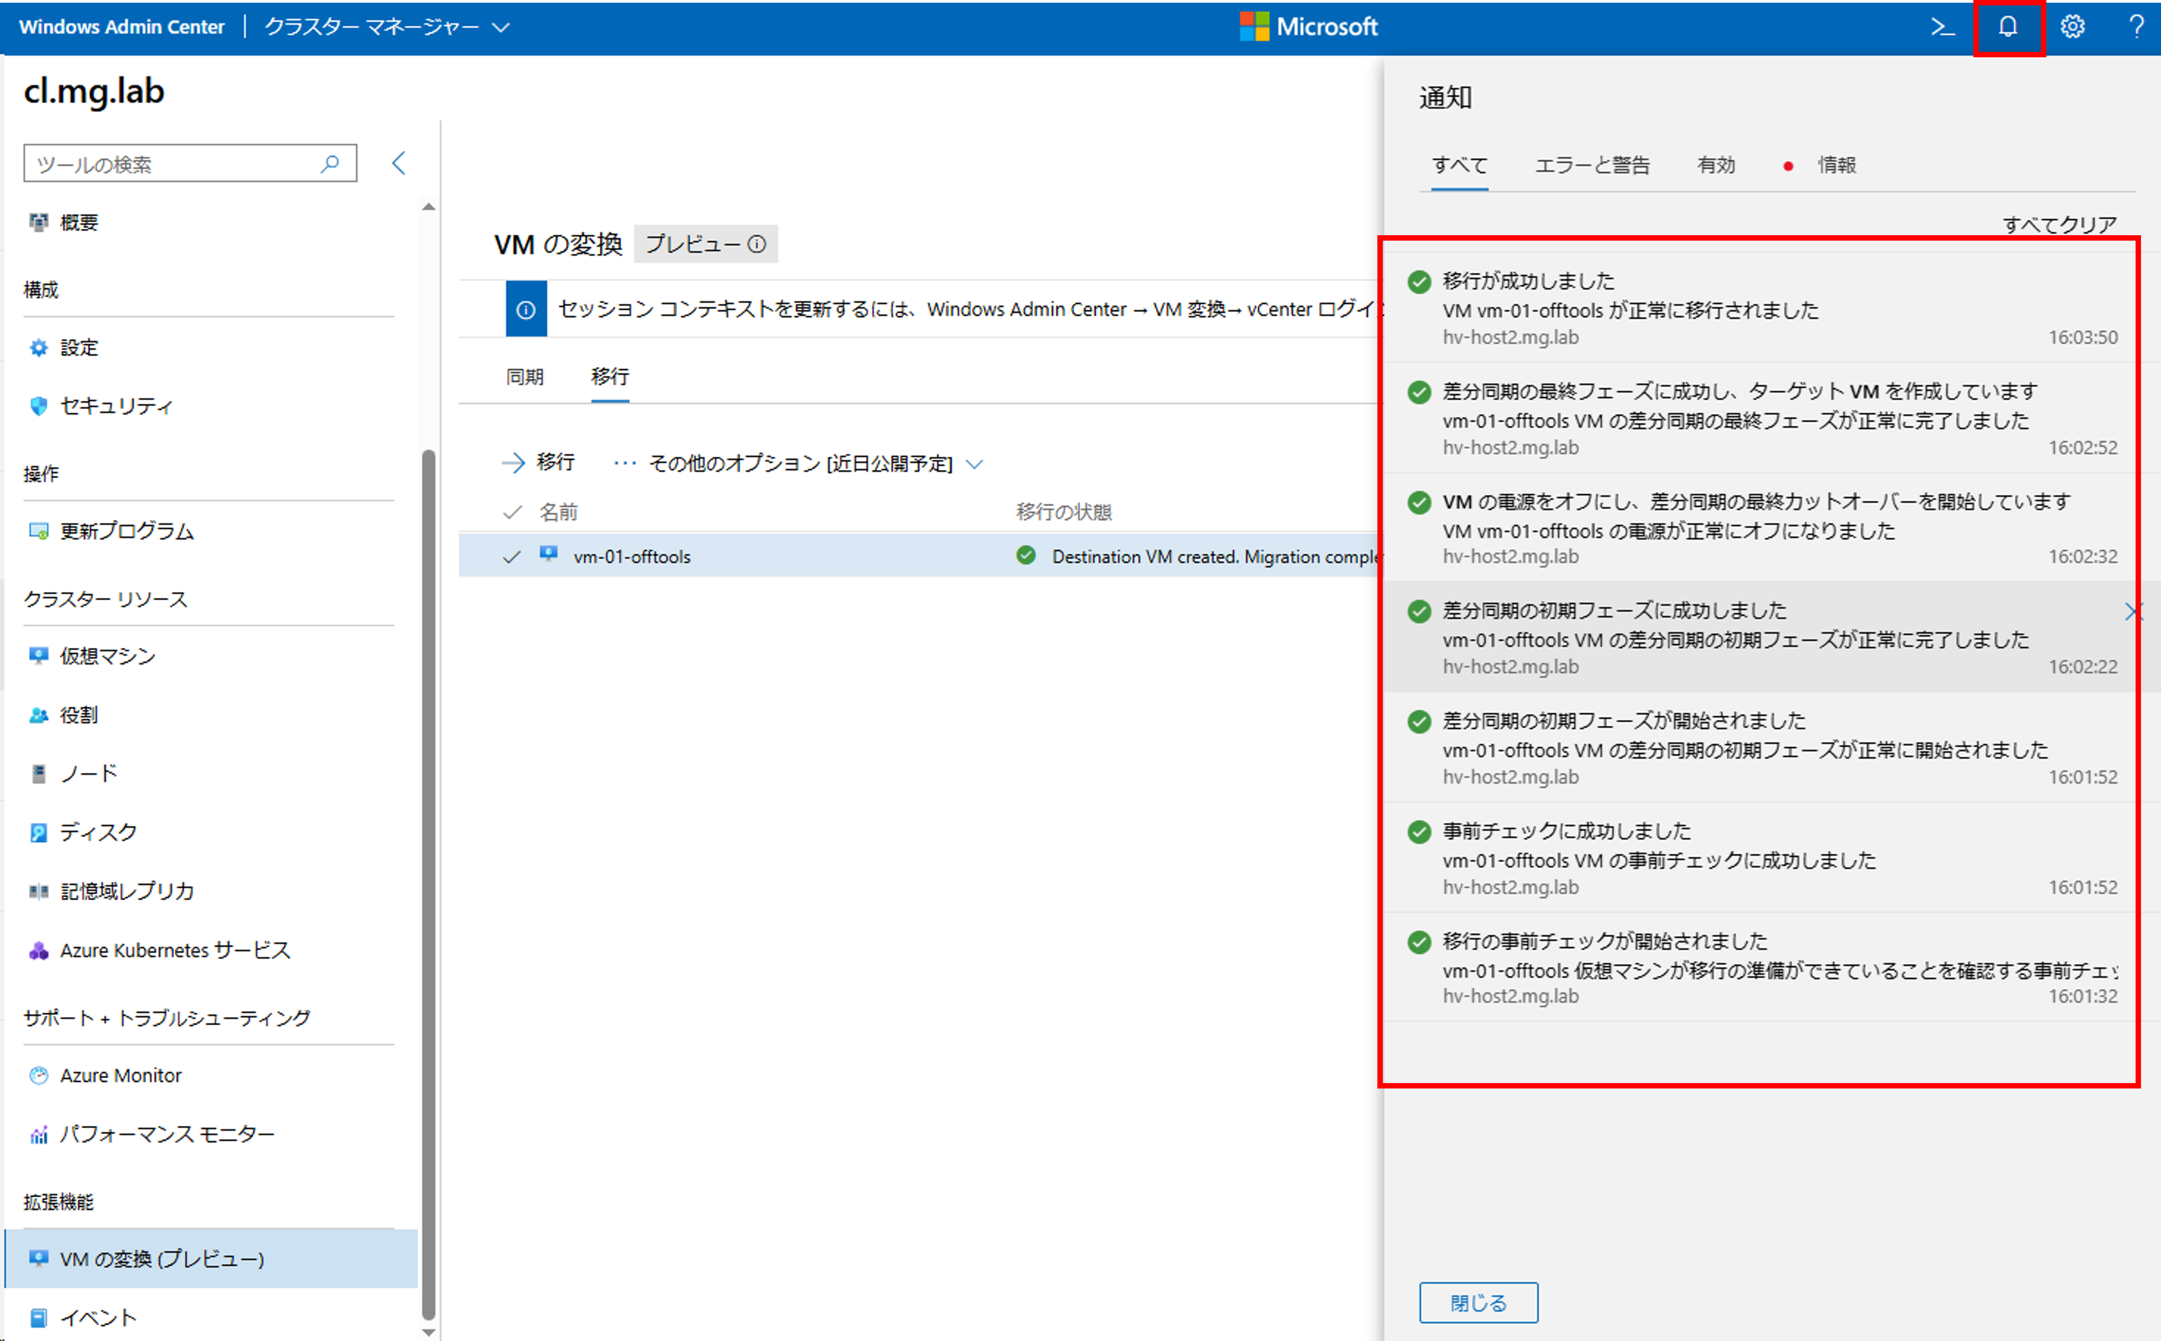Switch to the 同期 tab
This screenshot has width=2161, height=1341.
tap(524, 377)
